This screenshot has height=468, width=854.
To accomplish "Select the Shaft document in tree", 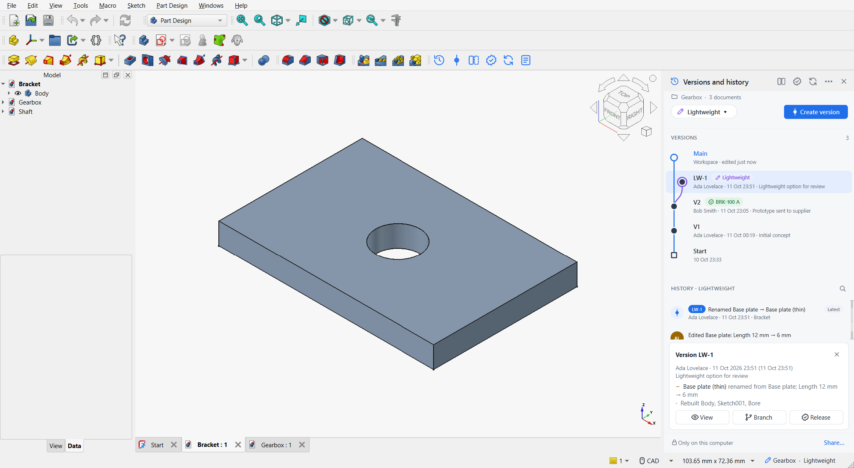I will point(26,111).
